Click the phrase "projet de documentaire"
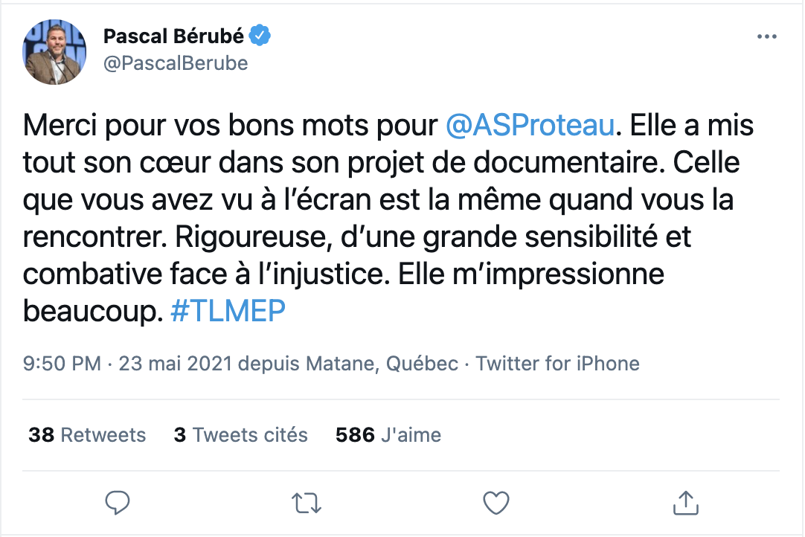 tap(482, 162)
